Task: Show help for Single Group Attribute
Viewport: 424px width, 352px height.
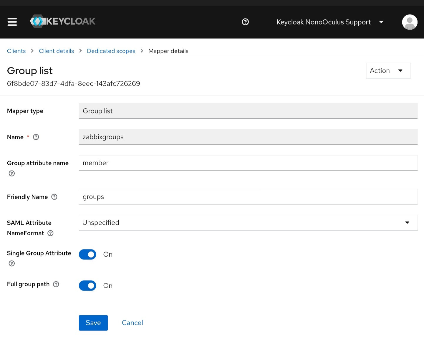Action: [x=12, y=263]
